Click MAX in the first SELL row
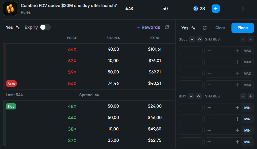Screen dimensions: 257x149 (x=247, y=51)
